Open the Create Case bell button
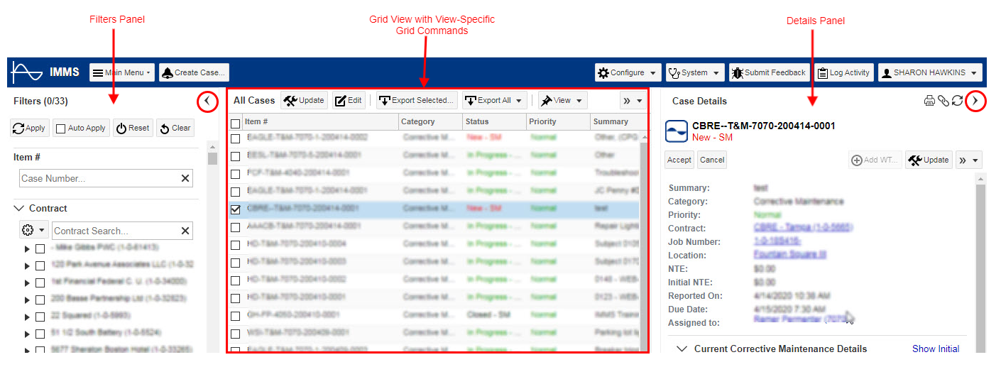The image size is (1001, 367). (x=194, y=72)
